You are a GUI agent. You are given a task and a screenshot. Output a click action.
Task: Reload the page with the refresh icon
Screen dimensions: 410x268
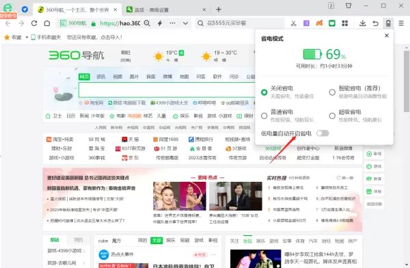click(34, 23)
